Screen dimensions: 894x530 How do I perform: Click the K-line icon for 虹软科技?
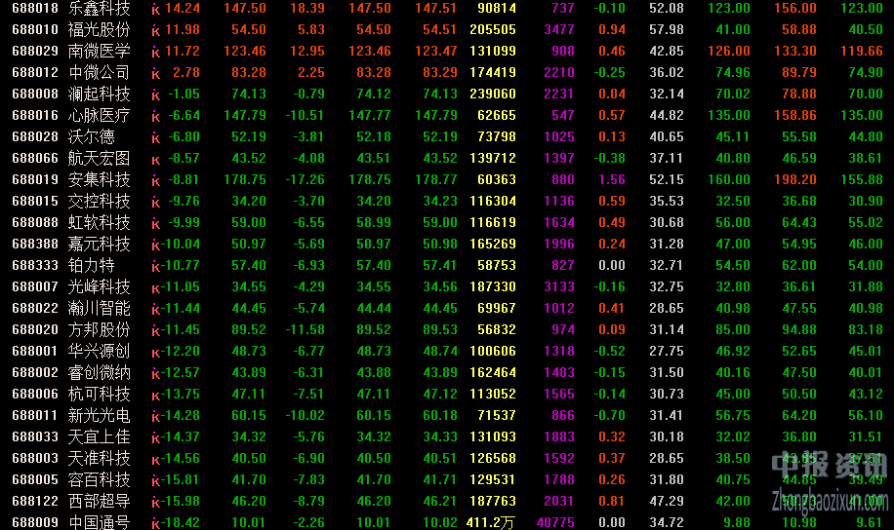point(155,223)
